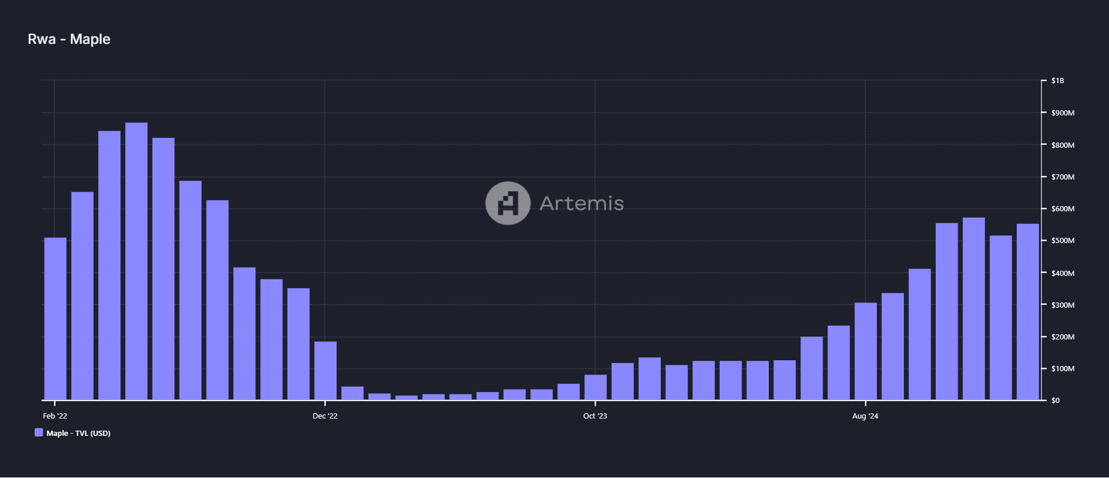The width and height of the screenshot is (1109, 478).
Task: Click the $1B y-axis label
Action: click(1057, 81)
